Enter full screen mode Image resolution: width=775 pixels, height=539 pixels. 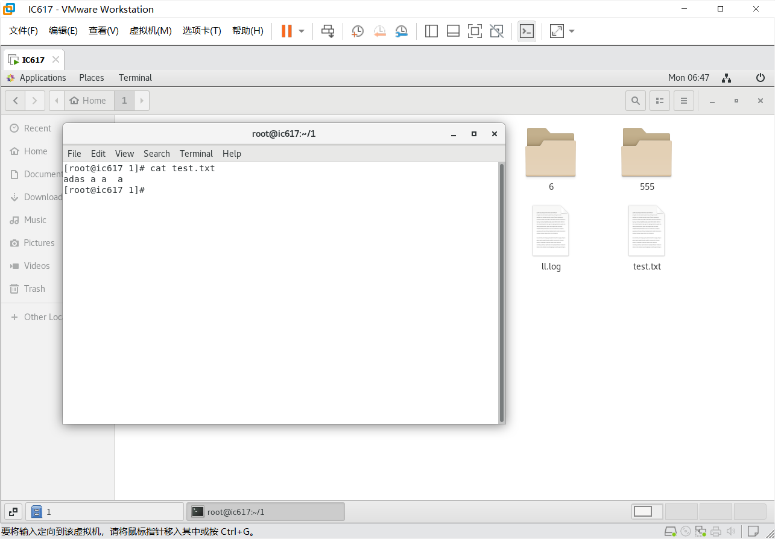tap(475, 31)
